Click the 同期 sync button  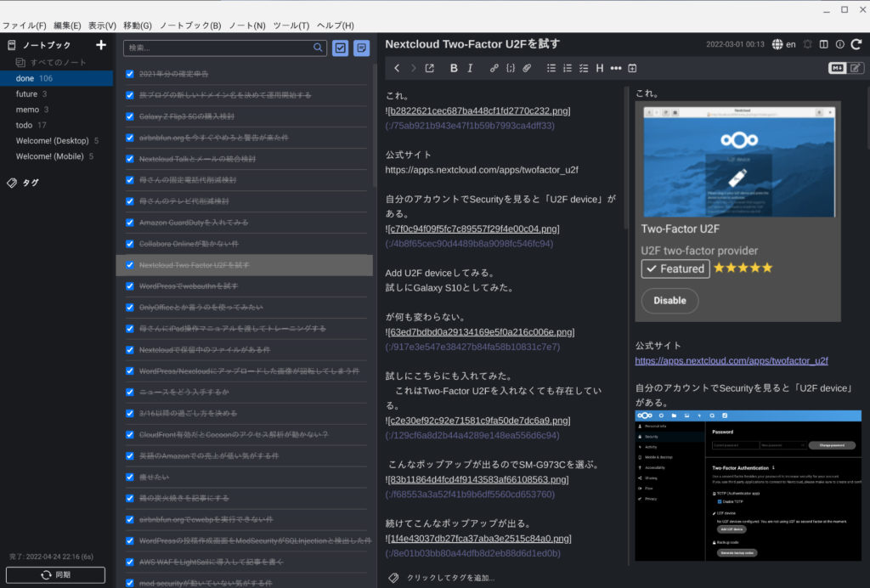[55, 574]
